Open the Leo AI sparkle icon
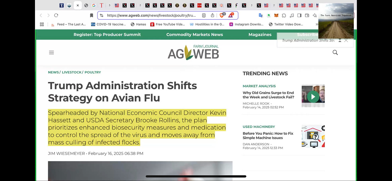The image size is (392, 181). pyautogui.click(x=315, y=15)
